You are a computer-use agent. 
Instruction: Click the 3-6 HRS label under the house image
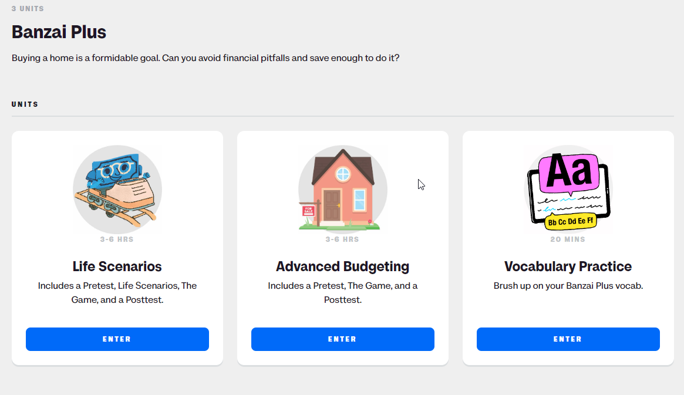pyautogui.click(x=342, y=239)
